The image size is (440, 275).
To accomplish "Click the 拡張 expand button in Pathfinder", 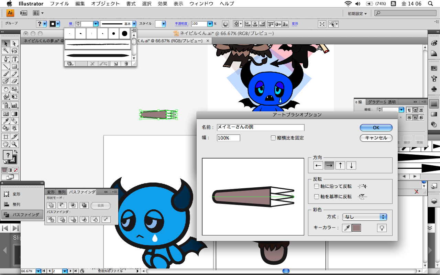I will pyautogui.click(x=101, y=206).
